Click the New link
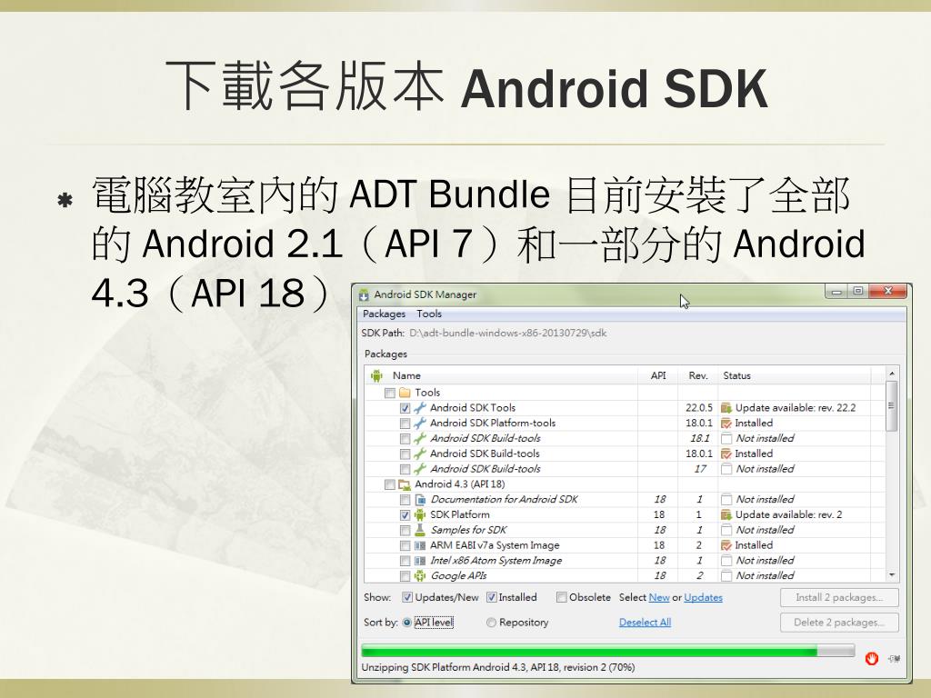This screenshot has height=698, width=931. click(659, 598)
